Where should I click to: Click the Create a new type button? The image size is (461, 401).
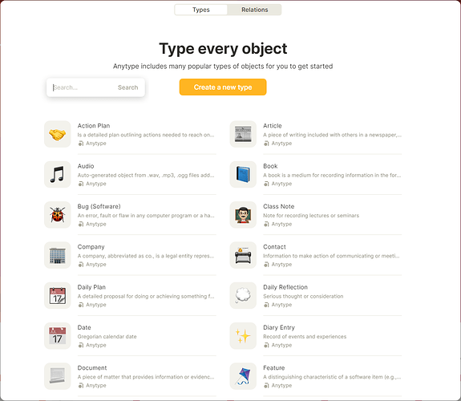pyautogui.click(x=223, y=87)
